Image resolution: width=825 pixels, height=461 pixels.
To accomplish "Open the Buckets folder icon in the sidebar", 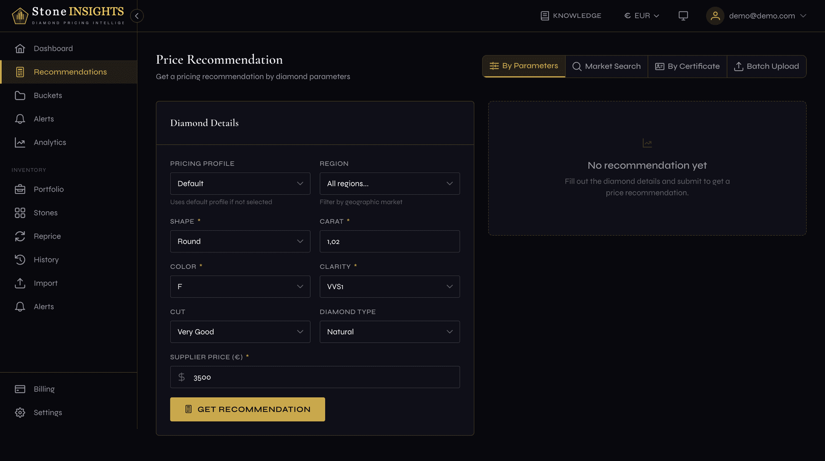I will (20, 95).
